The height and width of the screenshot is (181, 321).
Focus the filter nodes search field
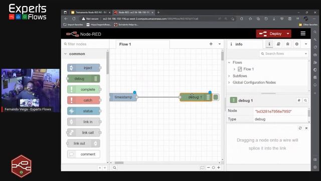(x=86, y=44)
